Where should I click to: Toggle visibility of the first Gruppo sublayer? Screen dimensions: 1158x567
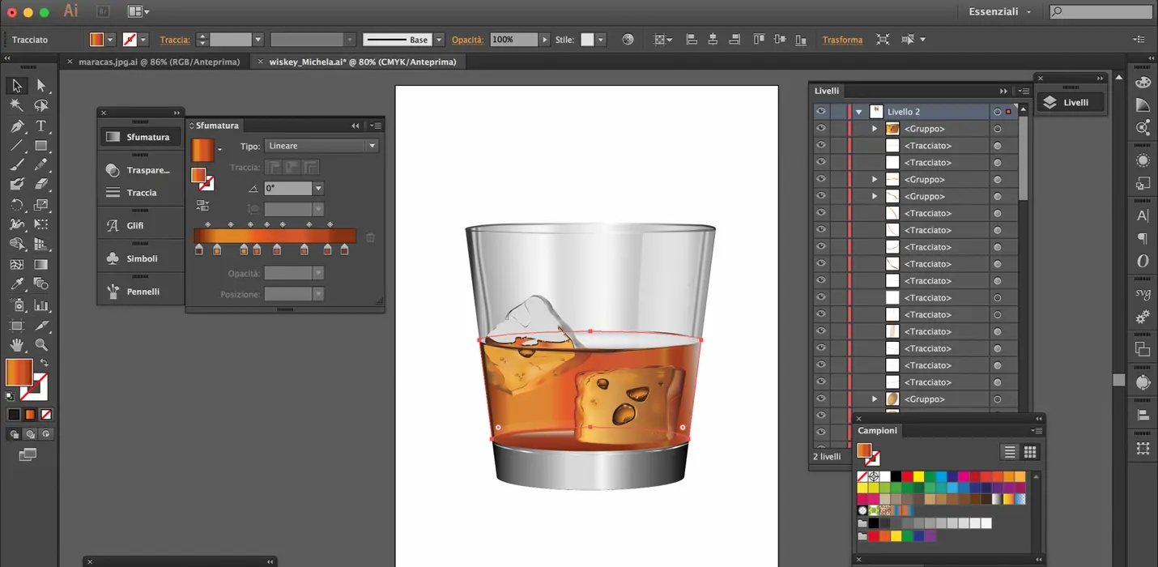[821, 129]
